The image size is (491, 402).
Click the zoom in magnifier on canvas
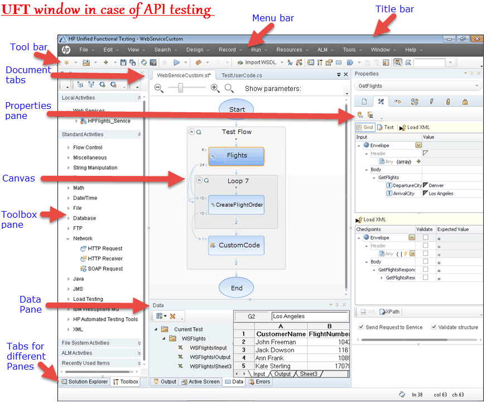click(x=215, y=88)
